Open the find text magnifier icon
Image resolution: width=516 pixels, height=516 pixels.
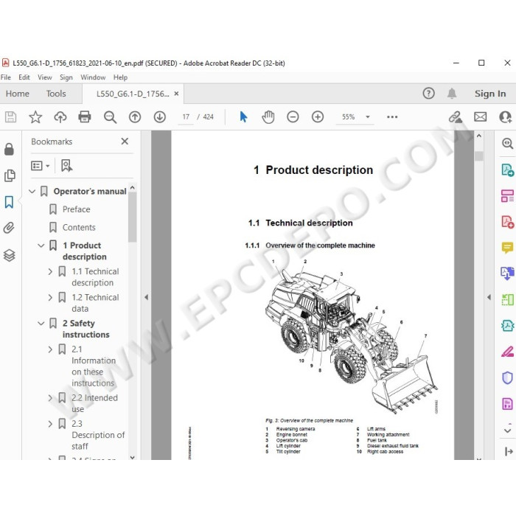coord(110,117)
